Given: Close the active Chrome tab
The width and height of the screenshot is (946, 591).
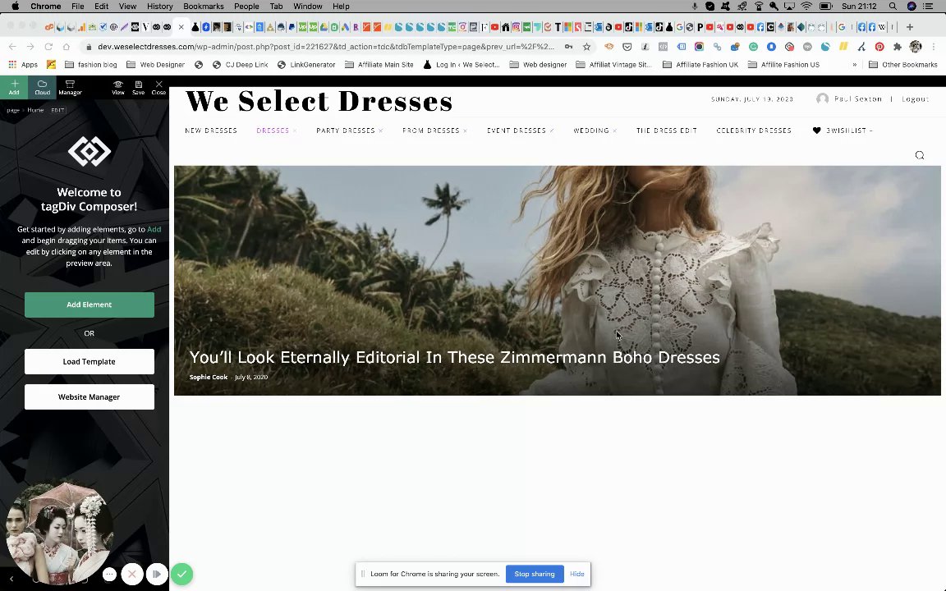Looking at the screenshot, I should coord(181,27).
